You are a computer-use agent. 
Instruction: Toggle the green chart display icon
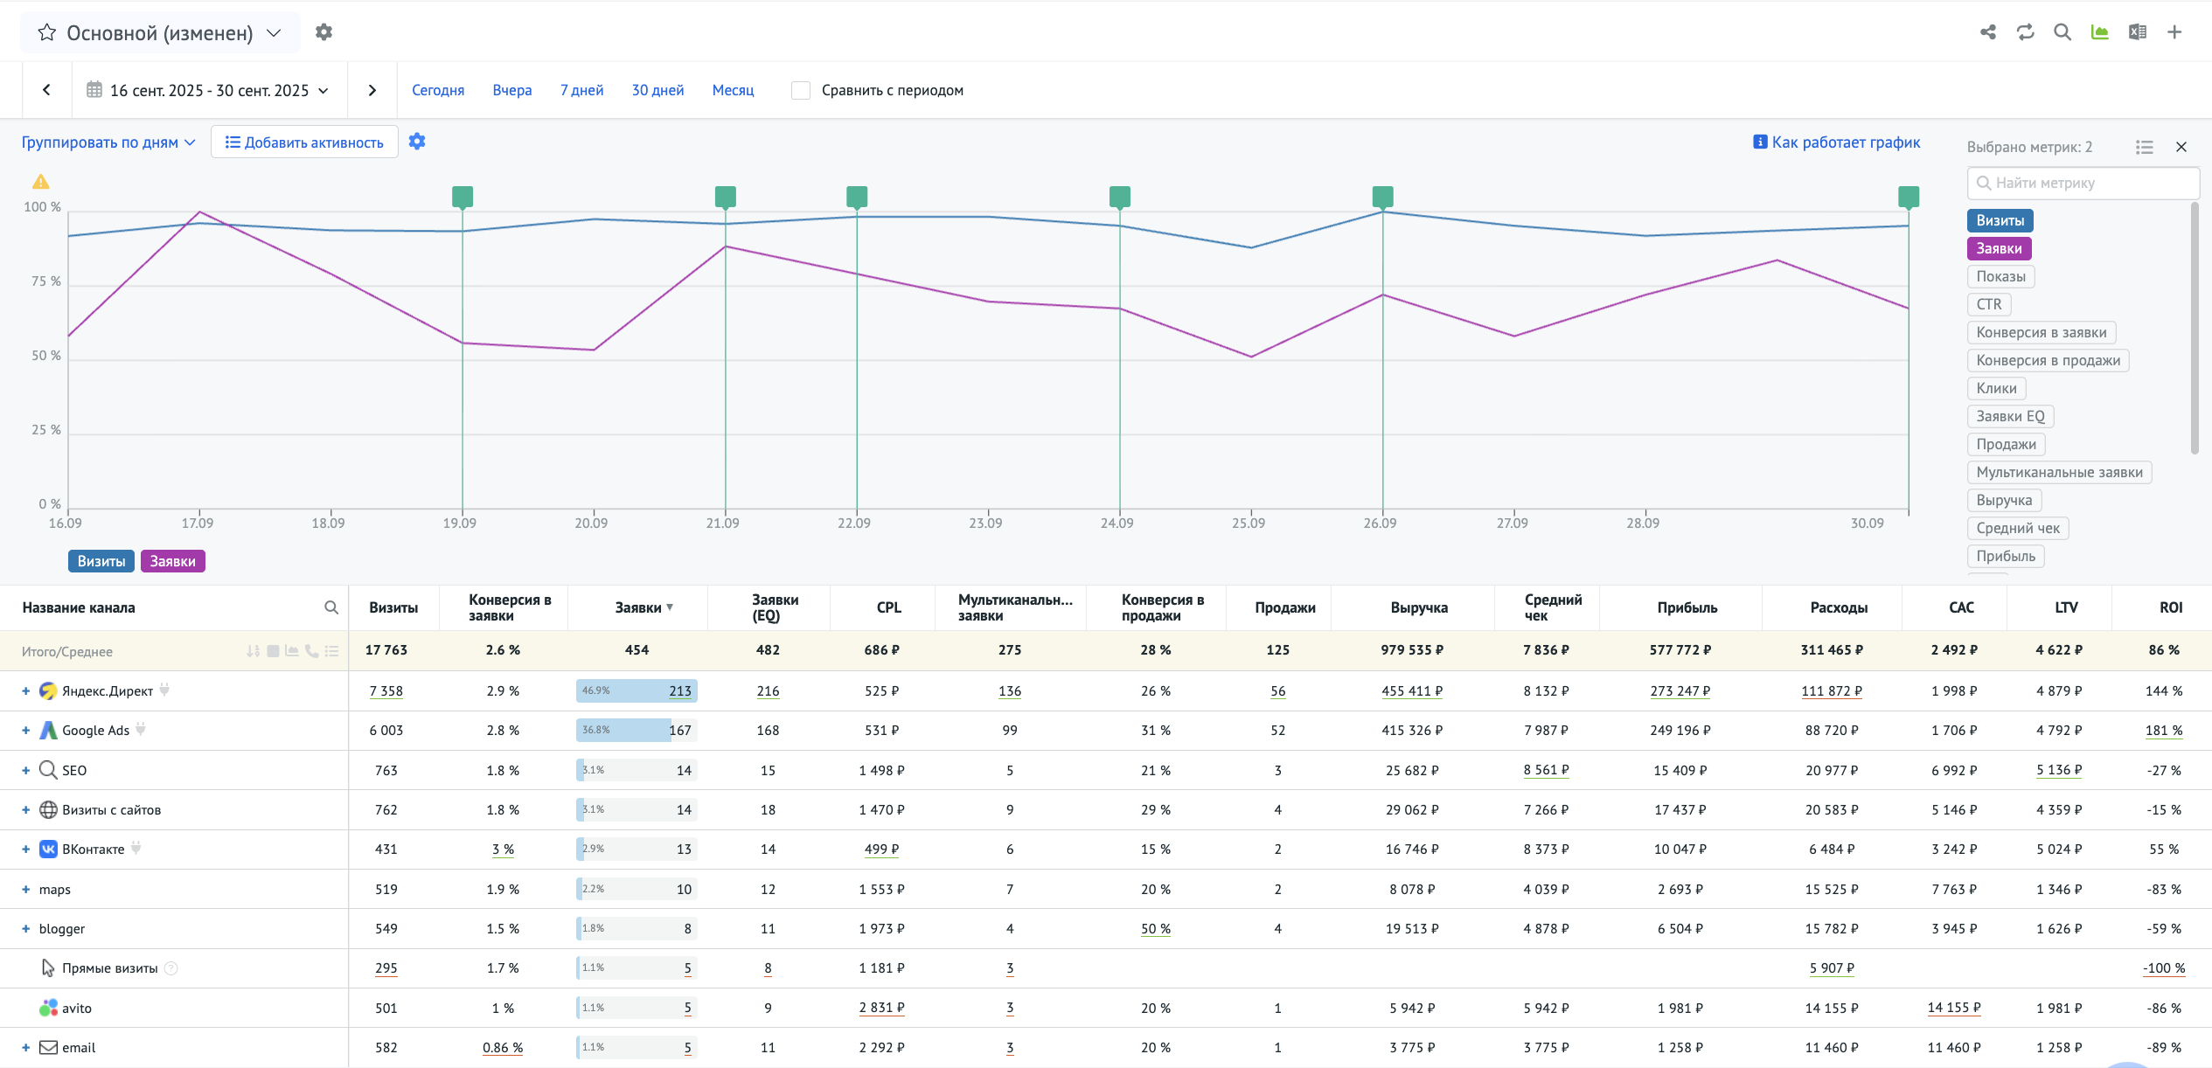[2099, 32]
